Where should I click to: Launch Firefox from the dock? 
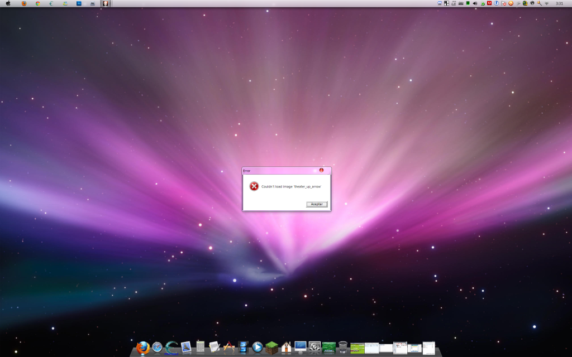143,348
